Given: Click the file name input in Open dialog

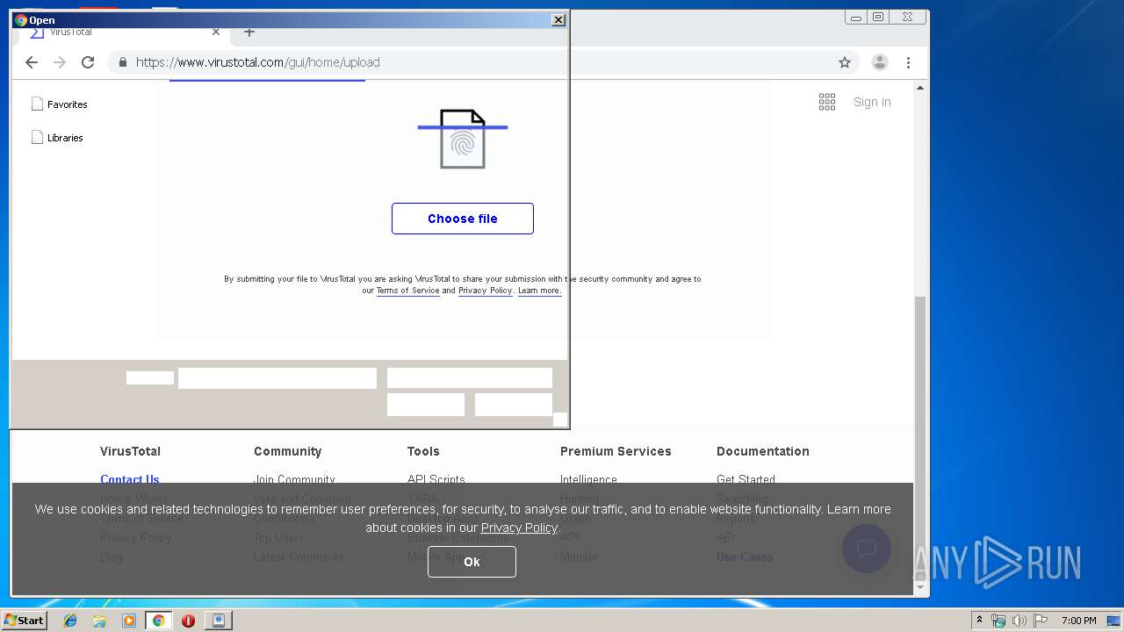Looking at the screenshot, I should click(x=277, y=378).
